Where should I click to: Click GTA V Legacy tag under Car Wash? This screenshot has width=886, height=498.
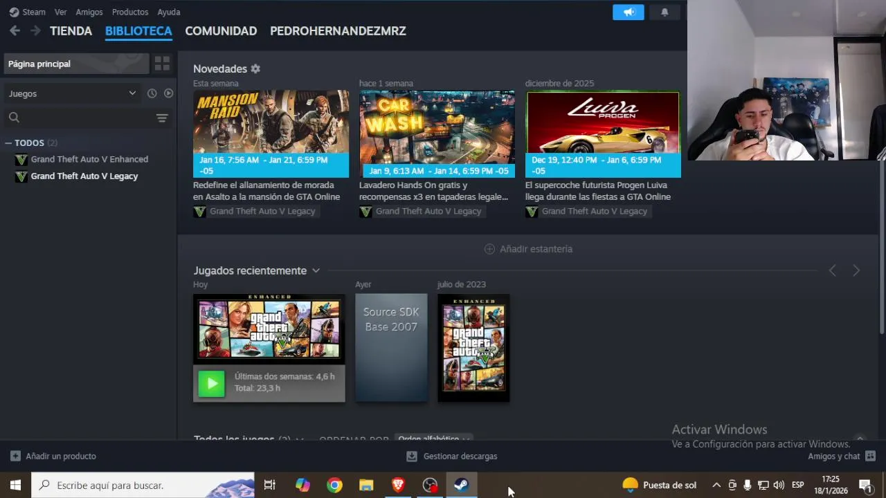coord(422,212)
